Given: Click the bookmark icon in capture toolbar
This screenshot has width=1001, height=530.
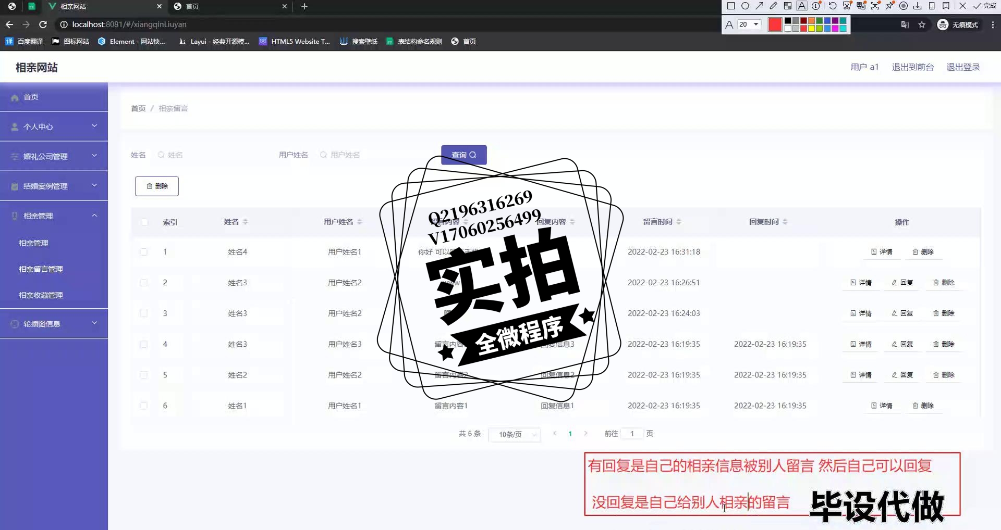Looking at the screenshot, I should tap(946, 6).
